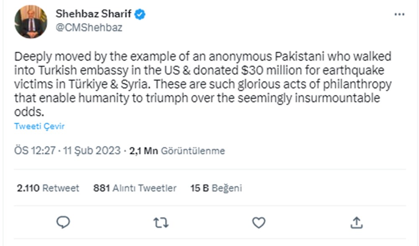
Task: Open the tweet's more options menu
Action: [399, 14]
